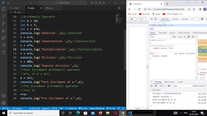This screenshot has height=116, width=207.
Task: Customize layout icon in title bar
Action: click(104, 3)
